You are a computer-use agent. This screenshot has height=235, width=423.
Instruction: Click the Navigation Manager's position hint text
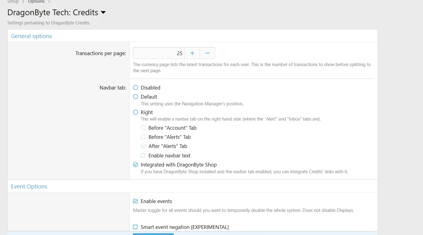coord(192,104)
